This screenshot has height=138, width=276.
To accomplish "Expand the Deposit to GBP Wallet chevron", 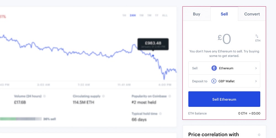I will [256, 81].
